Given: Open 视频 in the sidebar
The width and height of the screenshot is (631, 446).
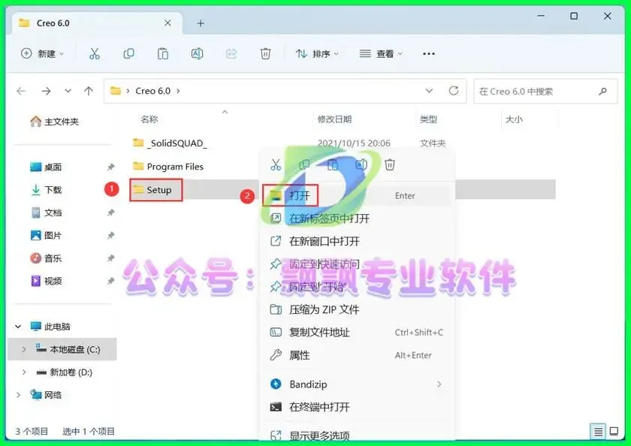Looking at the screenshot, I should pyautogui.click(x=46, y=281).
